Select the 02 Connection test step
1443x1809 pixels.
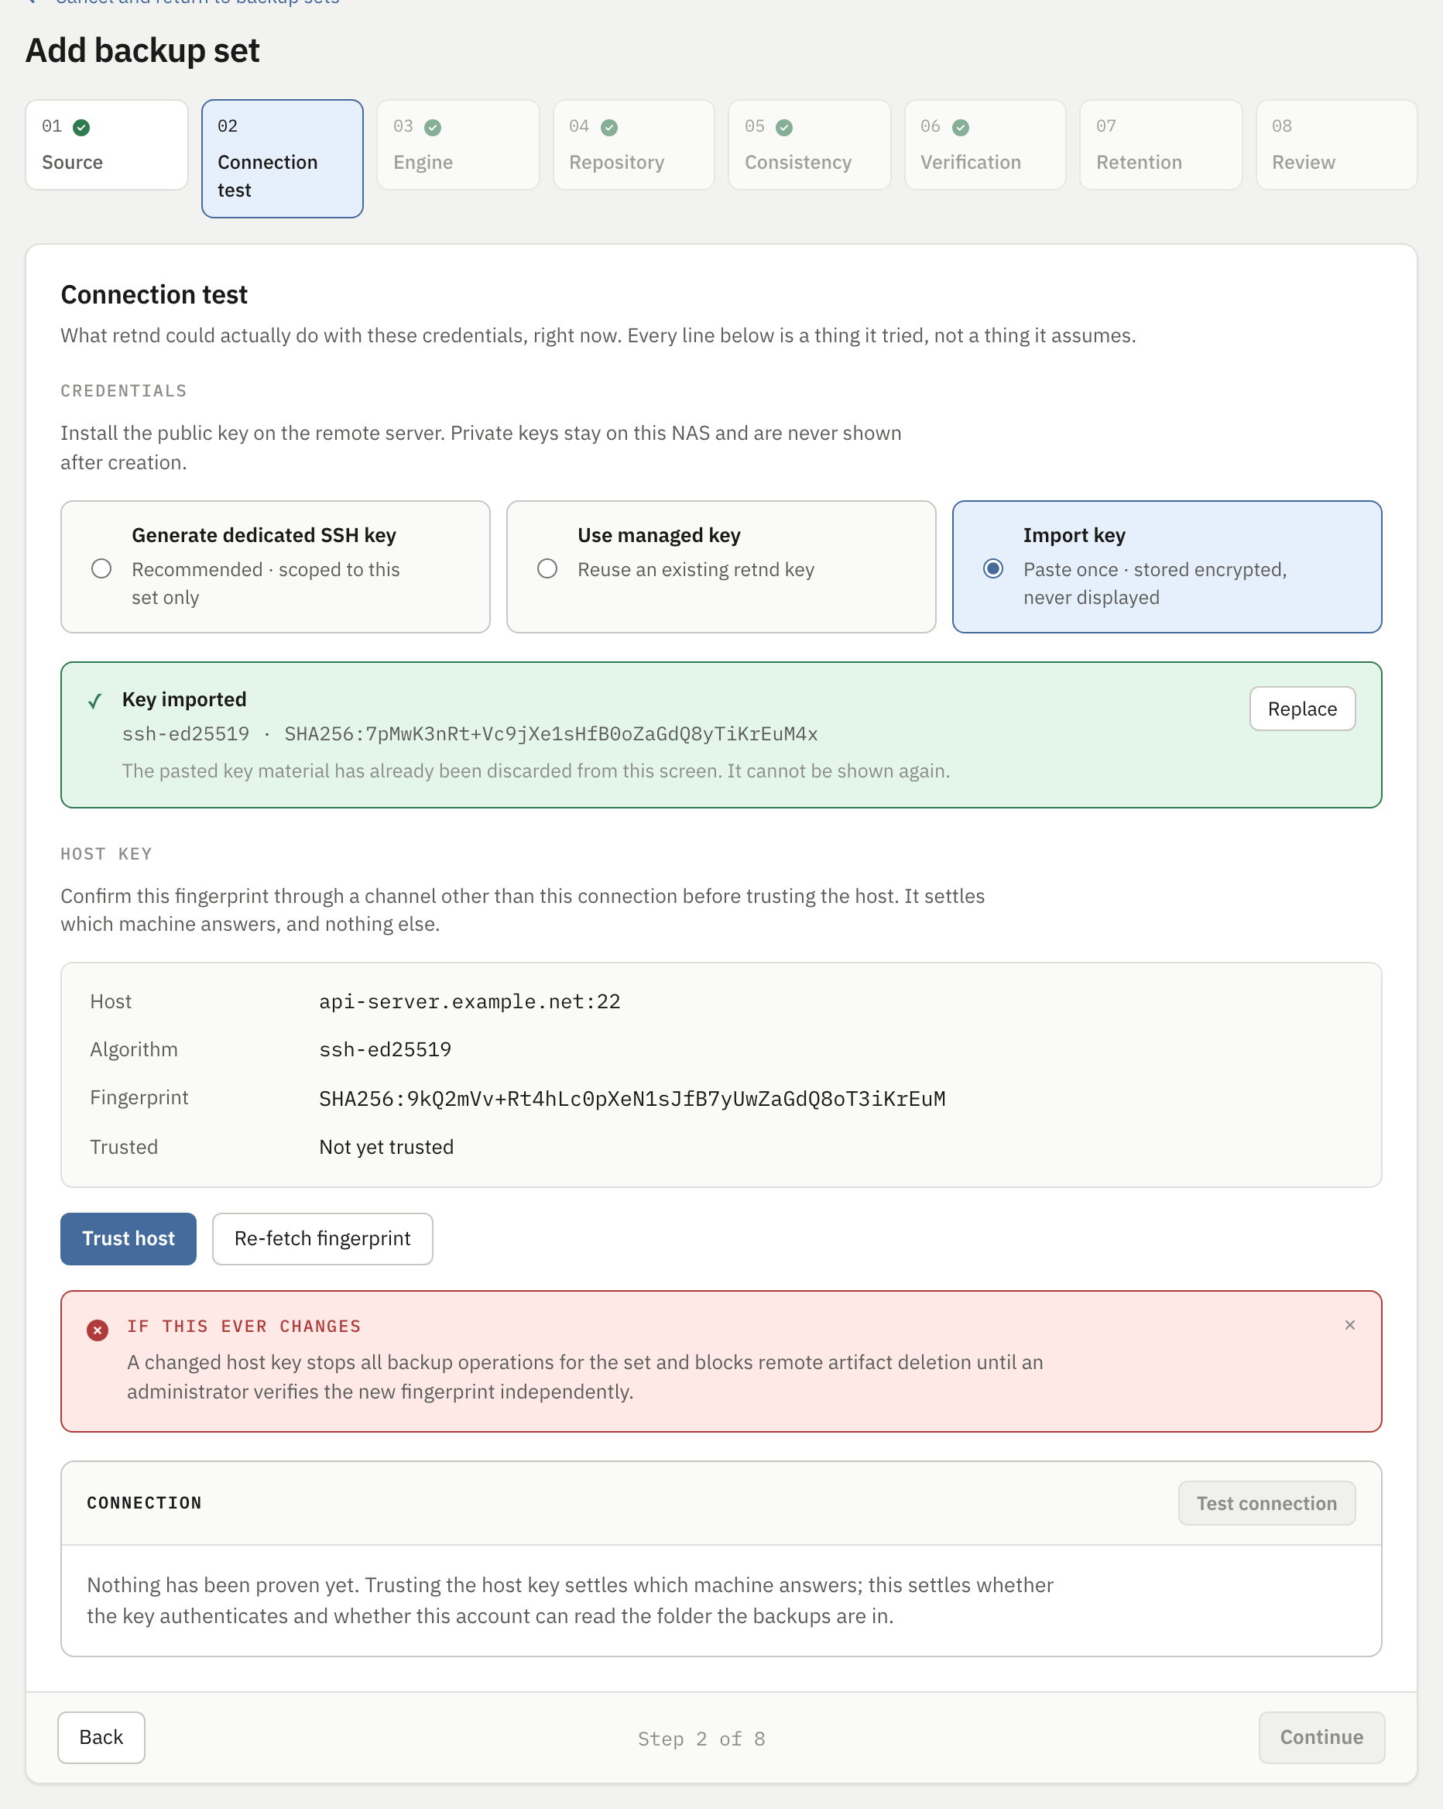click(282, 159)
